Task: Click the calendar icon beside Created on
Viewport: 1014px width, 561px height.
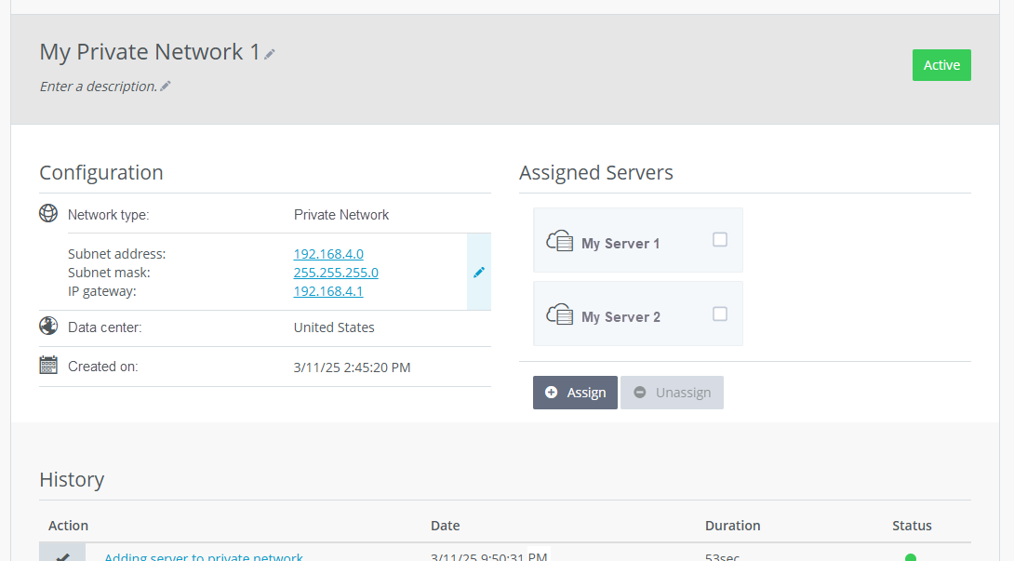Action: 47,365
